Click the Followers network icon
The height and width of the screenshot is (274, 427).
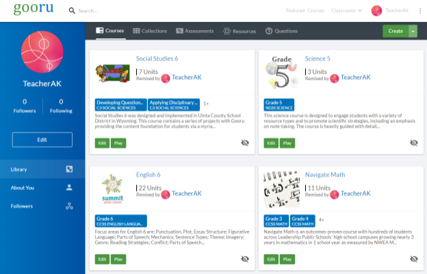[69, 206]
